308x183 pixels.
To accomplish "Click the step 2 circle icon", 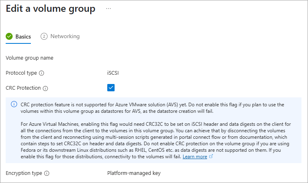I will (x=44, y=37).
